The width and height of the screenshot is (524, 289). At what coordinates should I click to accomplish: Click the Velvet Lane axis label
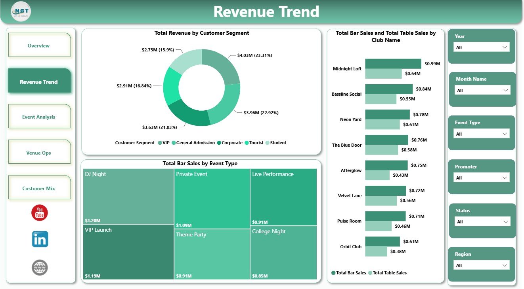coord(350,196)
